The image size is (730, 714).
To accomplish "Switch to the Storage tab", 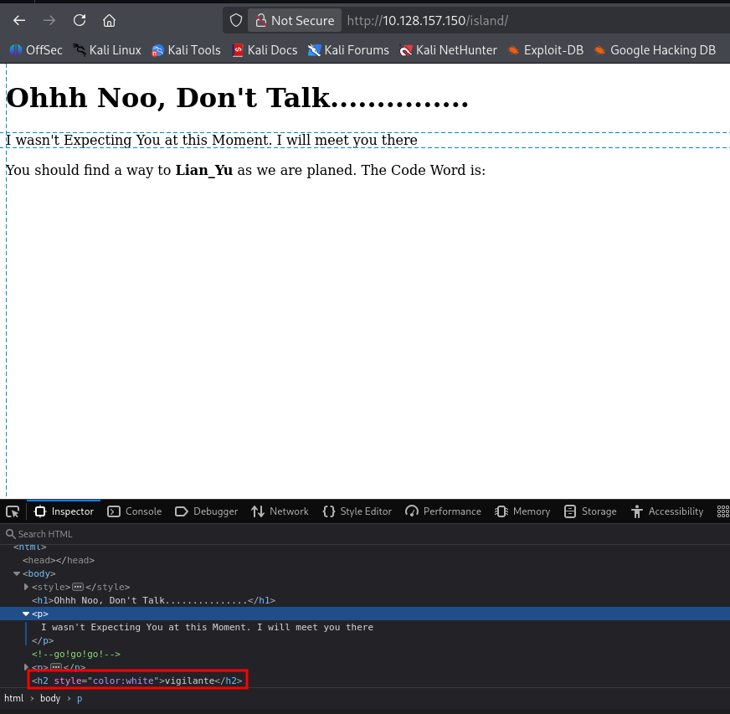I will point(590,511).
